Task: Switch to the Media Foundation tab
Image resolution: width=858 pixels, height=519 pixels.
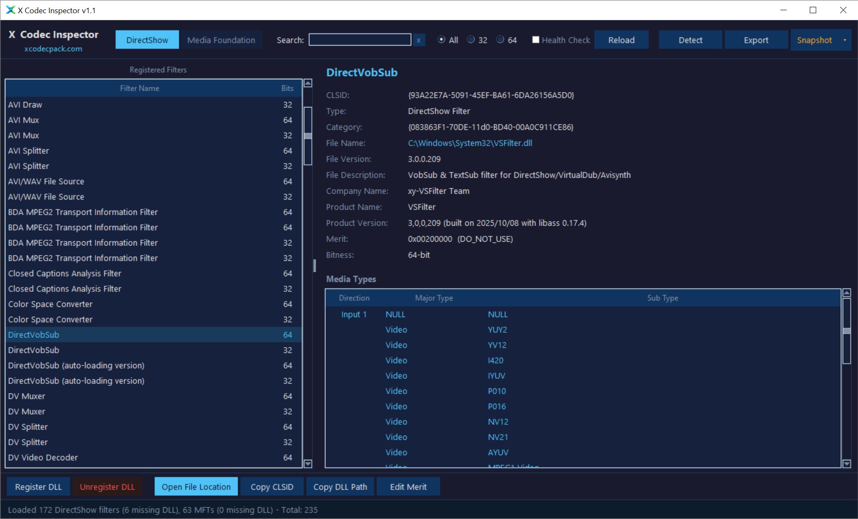Action: (x=221, y=40)
